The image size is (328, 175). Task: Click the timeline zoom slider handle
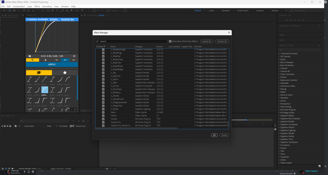coord(107,169)
